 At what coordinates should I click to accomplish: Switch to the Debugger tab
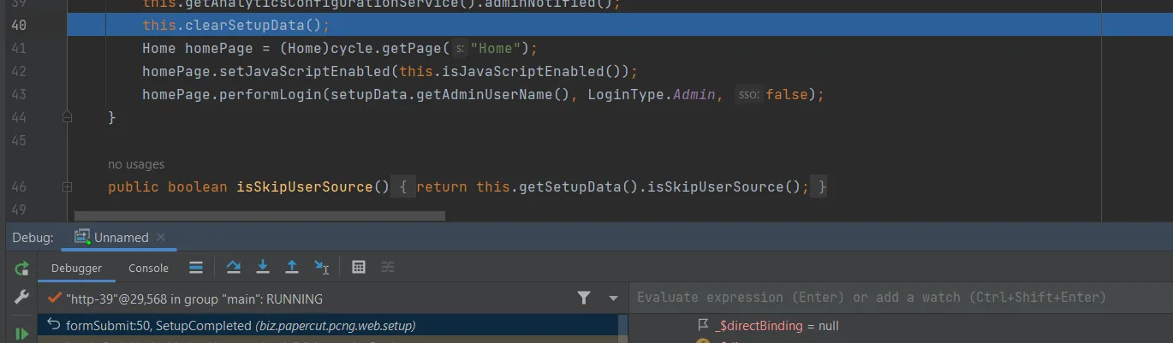click(x=76, y=268)
